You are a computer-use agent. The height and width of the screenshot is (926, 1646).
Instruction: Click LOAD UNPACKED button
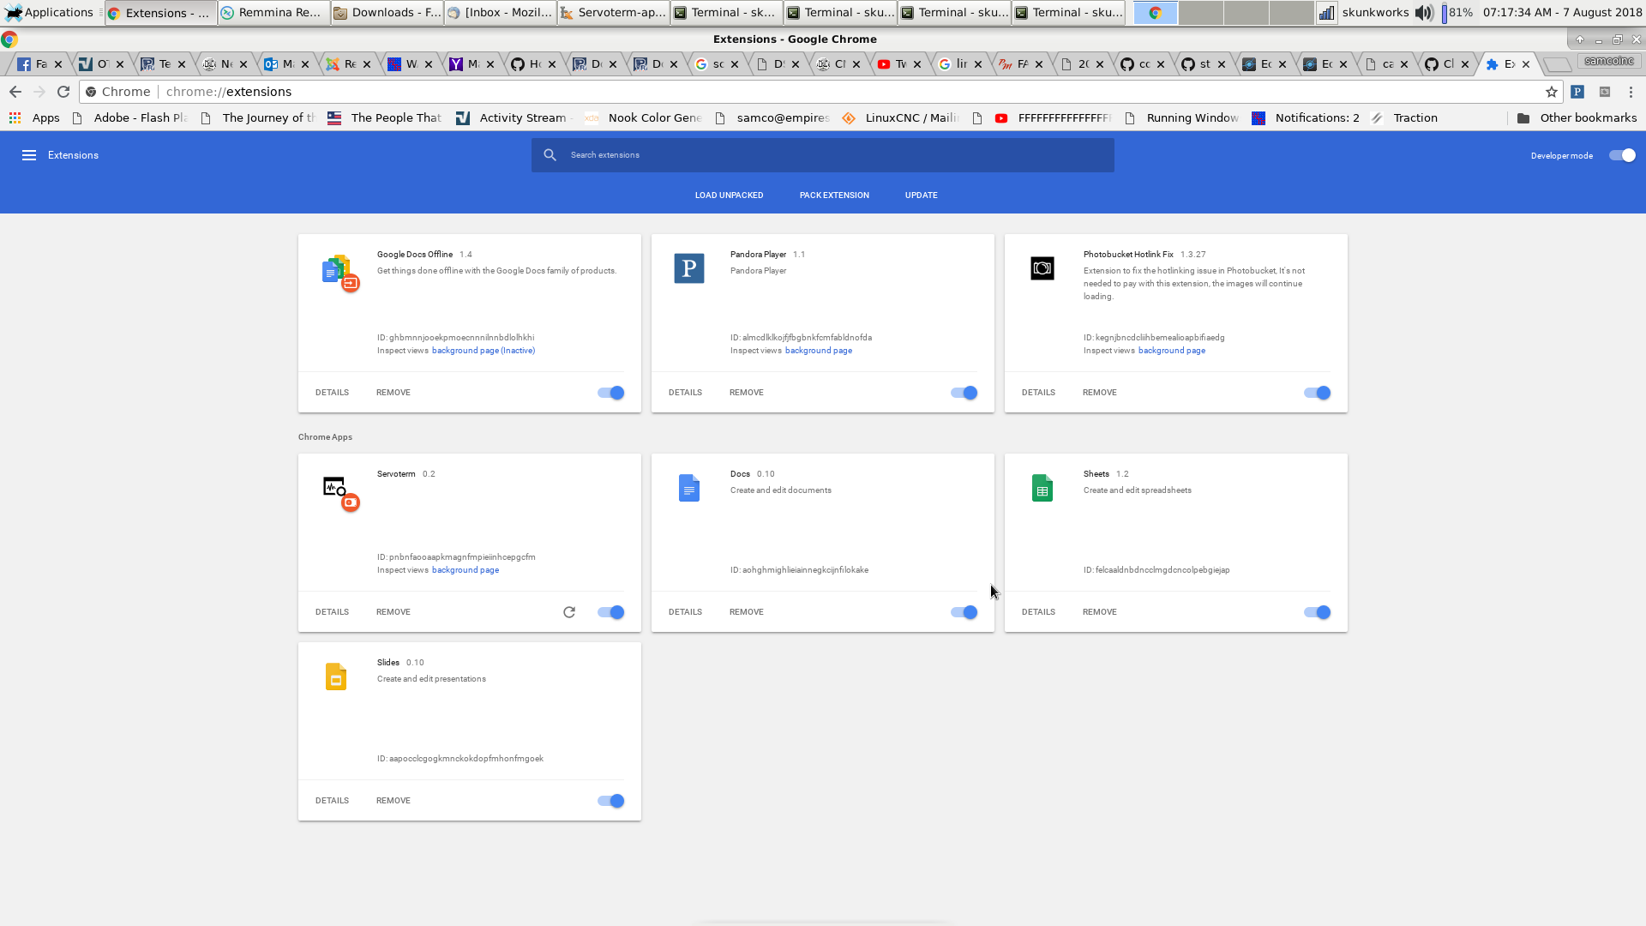point(729,195)
